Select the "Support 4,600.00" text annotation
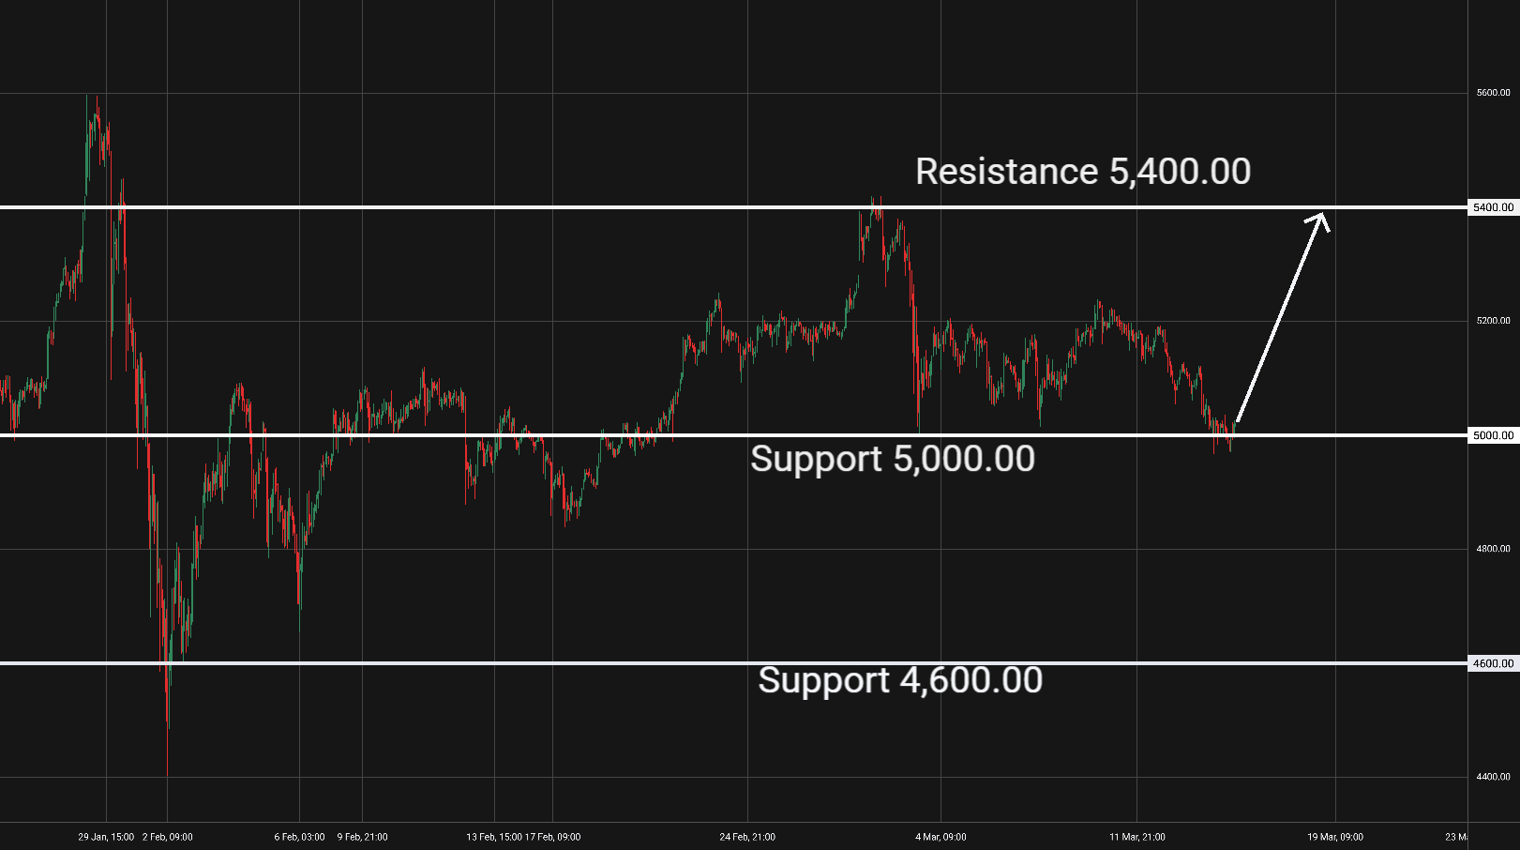 pos(899,680)
